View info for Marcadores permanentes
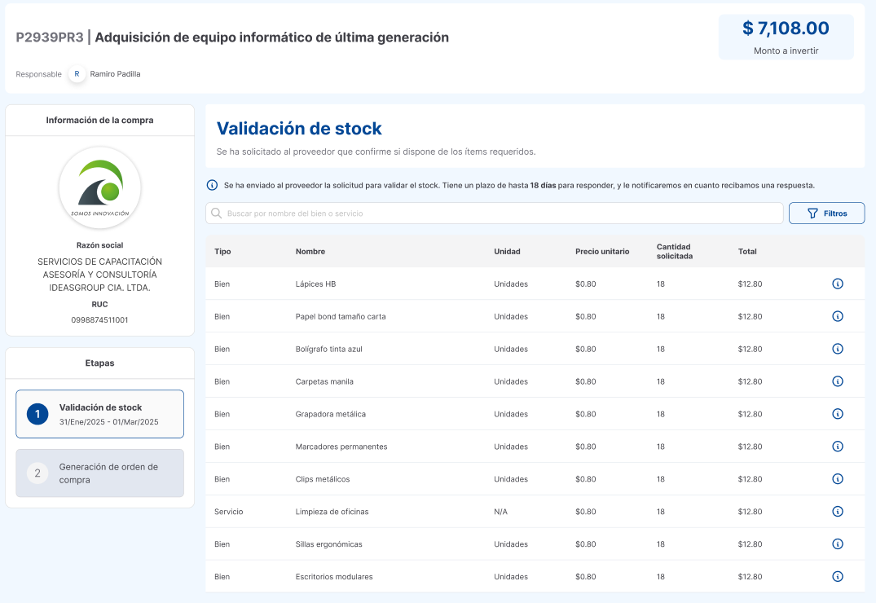Viewport: 876px width, 603px height. pyautogui.click(x=838, y=447)
